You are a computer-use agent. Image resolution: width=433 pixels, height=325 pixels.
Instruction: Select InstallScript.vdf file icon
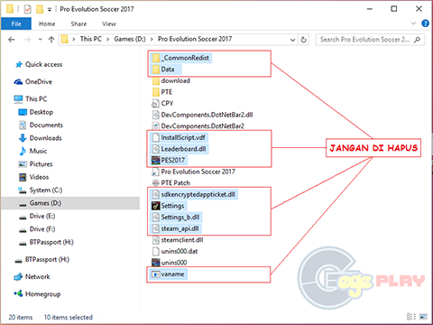(x=155, y=138)
